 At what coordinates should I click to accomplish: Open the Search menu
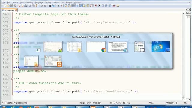pyautogui.click(x=15, y=2)
